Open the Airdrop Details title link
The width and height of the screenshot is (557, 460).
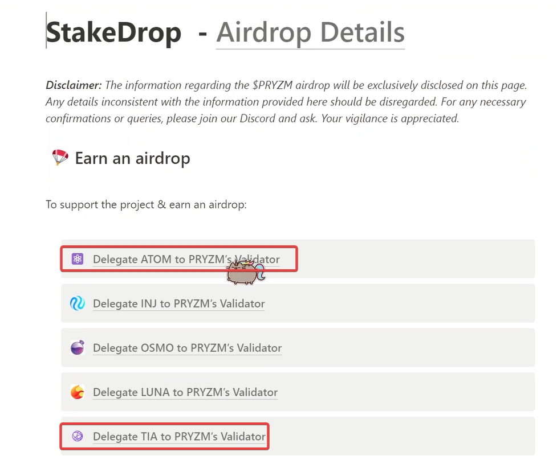click(310, 32)
